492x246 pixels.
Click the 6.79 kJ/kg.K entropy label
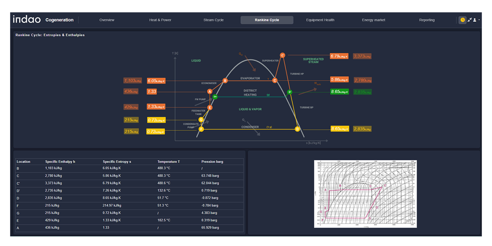click(x=339, y=56)
